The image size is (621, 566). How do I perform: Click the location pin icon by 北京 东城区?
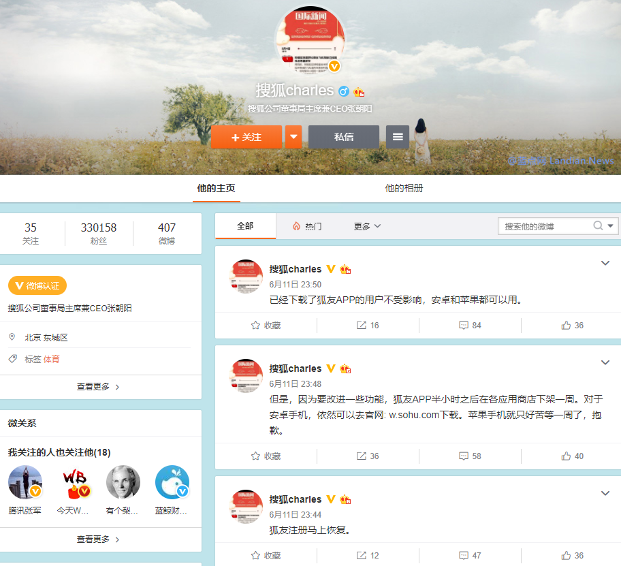click(12, 337)
